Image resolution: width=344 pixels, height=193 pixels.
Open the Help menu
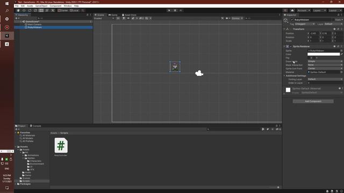(76, 6)
